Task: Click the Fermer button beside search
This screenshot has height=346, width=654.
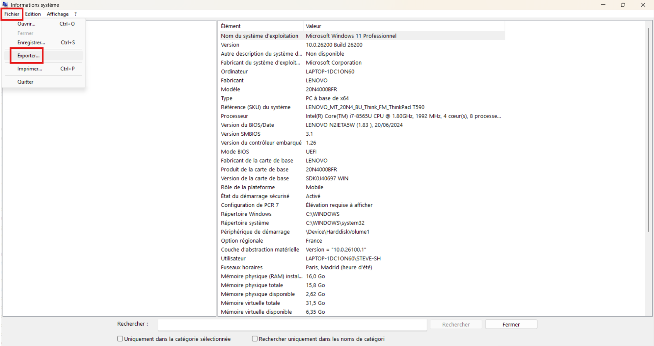Action: pos(511,324)
